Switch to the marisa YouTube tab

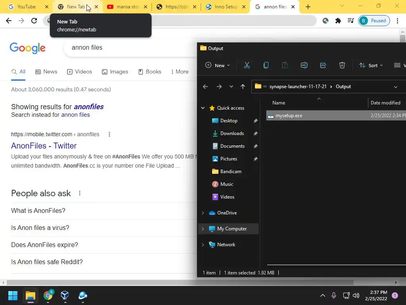pyautogui.click(x=128, y=7)
